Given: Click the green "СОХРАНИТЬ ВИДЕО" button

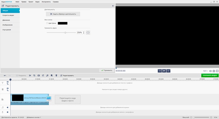Looking at the screenshot, I should pyautogui.click(x=210, y=75).
